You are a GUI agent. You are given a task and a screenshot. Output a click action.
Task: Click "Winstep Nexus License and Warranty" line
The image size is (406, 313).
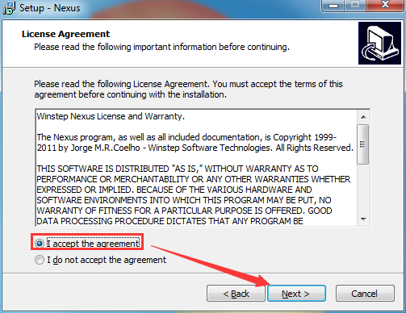point(111,116)
